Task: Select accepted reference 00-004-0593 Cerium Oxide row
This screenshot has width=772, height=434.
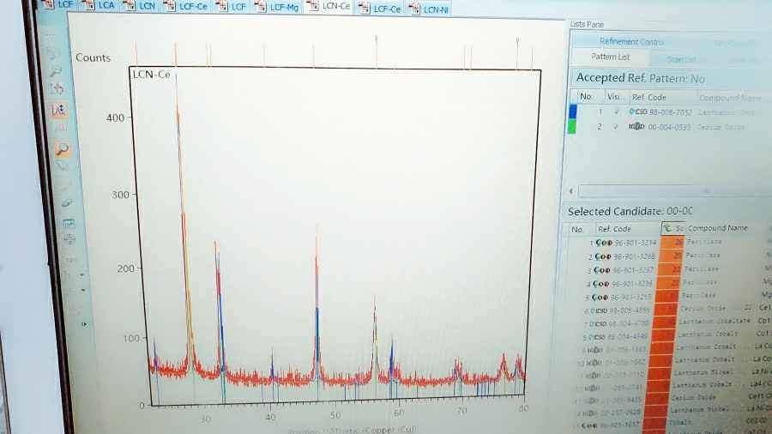Action: (670, 127)
